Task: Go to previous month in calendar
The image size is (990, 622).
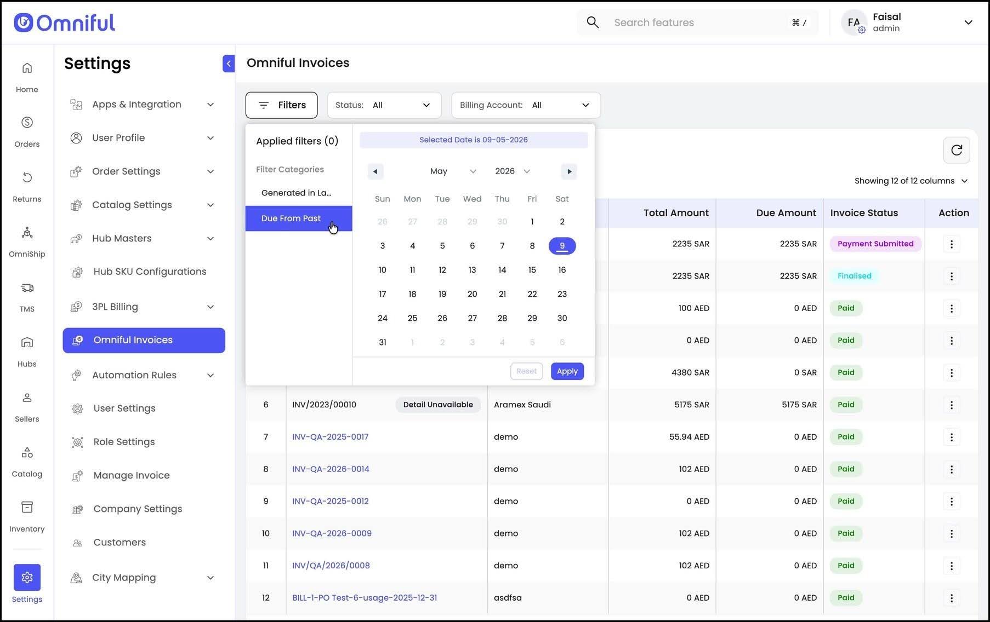Action: [x=375, y=171]
